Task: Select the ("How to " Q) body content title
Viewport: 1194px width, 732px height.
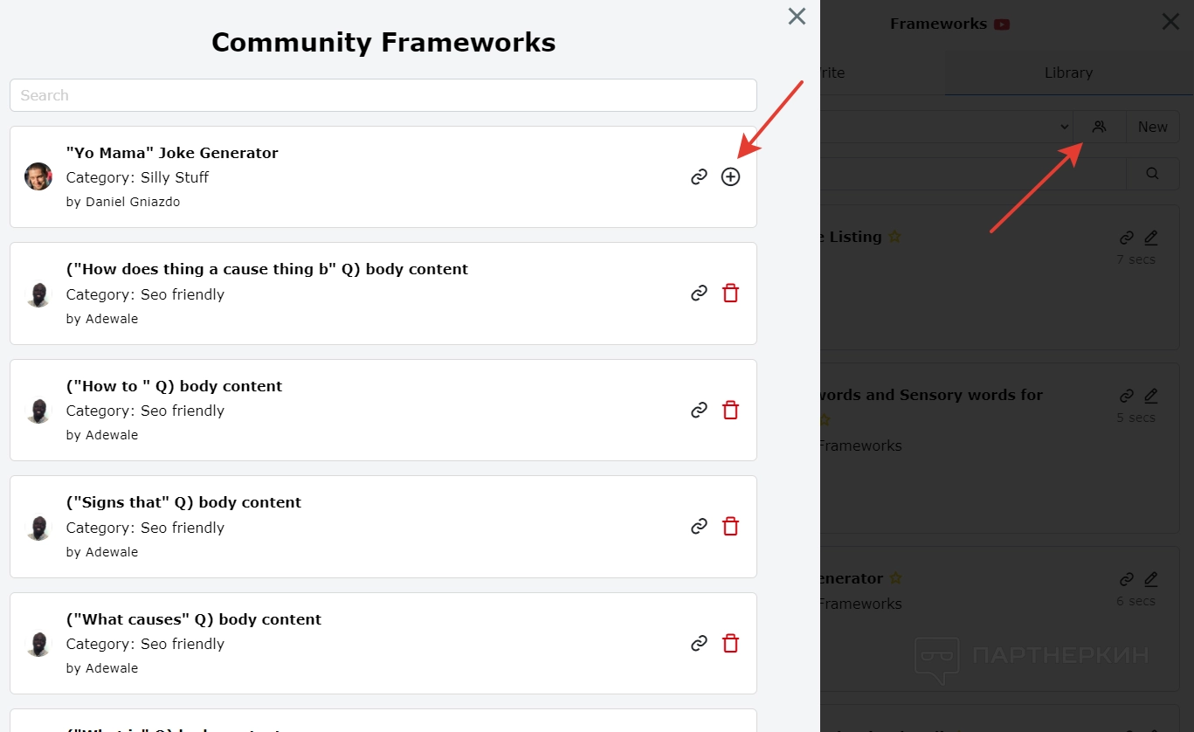Action: coord(175,386)
